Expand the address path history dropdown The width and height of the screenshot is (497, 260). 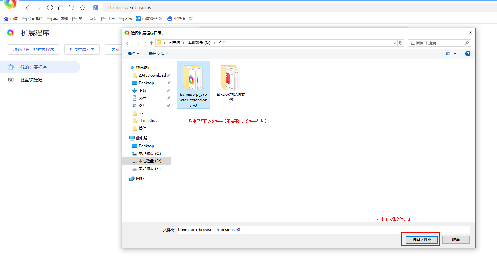(394, 43)
